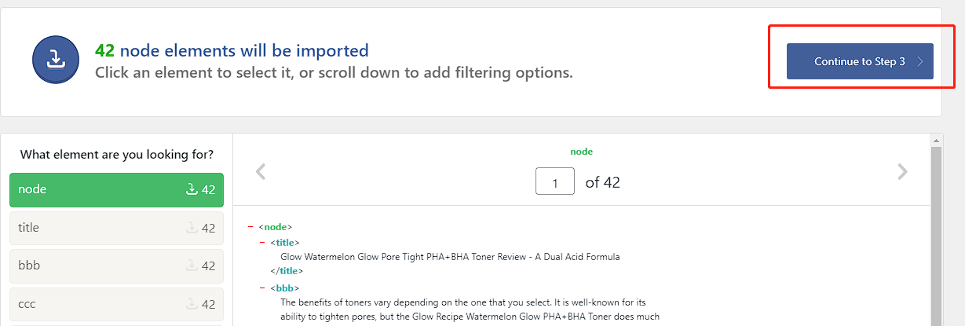Image resolution: width=965 pixels, height=326 pixels.
Task: Select the ccc element in list
Action: coord(116,304)
